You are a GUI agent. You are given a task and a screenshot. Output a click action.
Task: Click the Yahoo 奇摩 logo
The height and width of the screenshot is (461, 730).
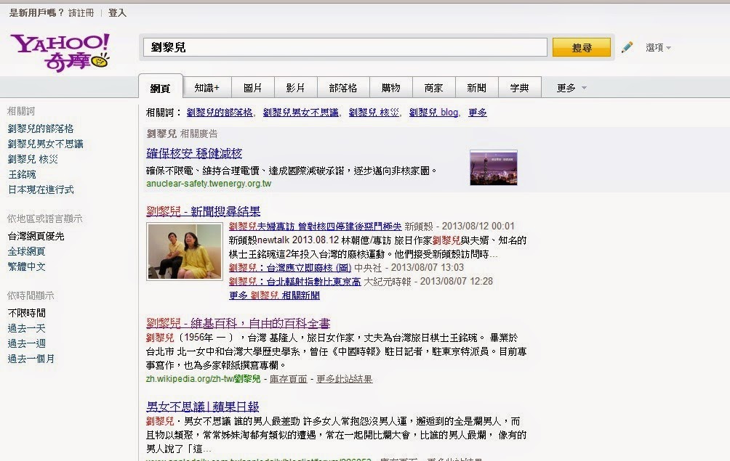(x=60, y=52)
